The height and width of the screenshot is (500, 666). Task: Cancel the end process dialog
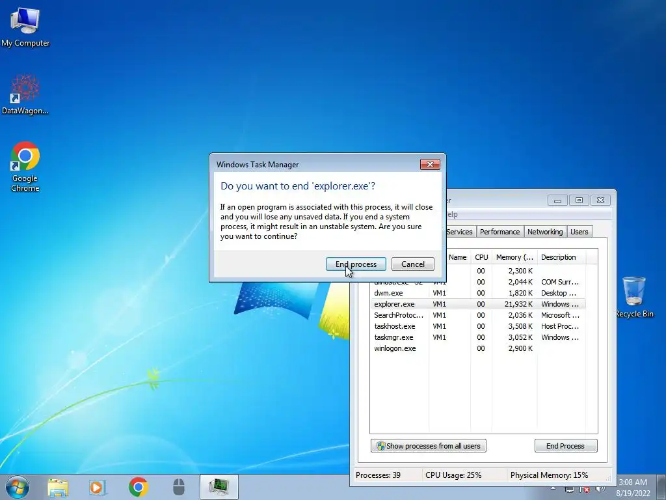pos(413,264)
